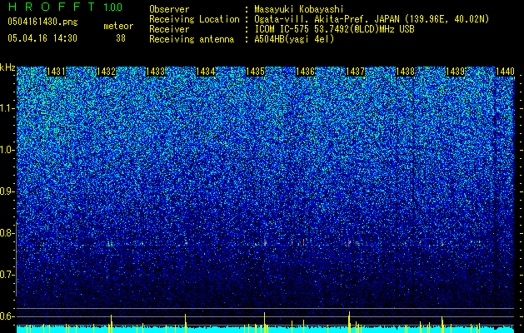
Task: Click the 1439 time marker label
Action: 455,72
